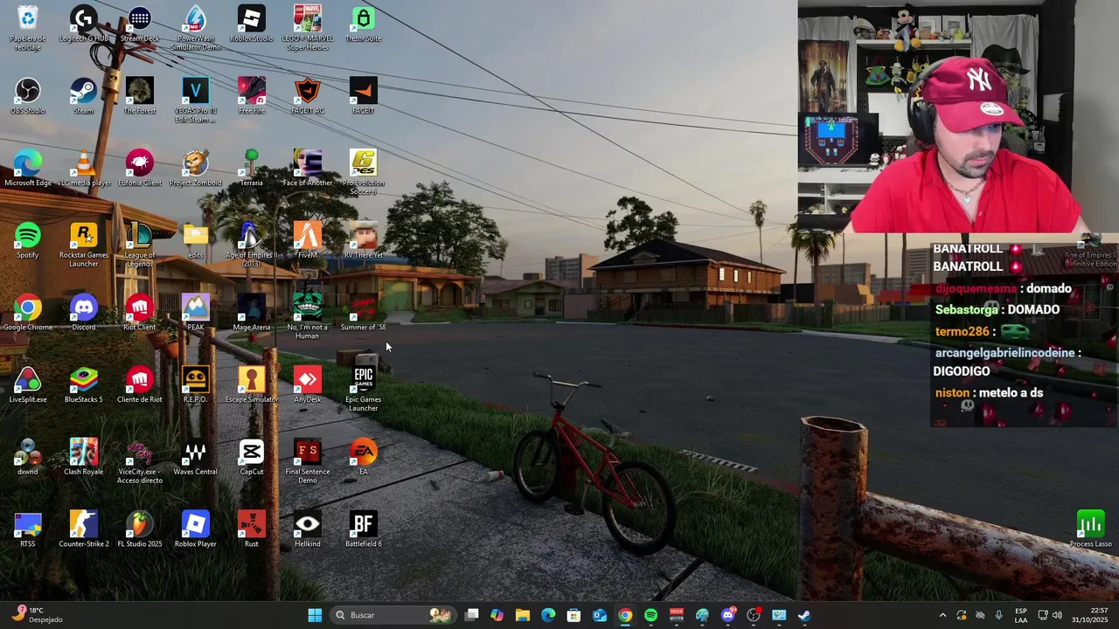Viewport: 1119px width, 629px height.
Task: Select the ViceCity.exe shortcut icon
Action: click(x=140, y=462)
